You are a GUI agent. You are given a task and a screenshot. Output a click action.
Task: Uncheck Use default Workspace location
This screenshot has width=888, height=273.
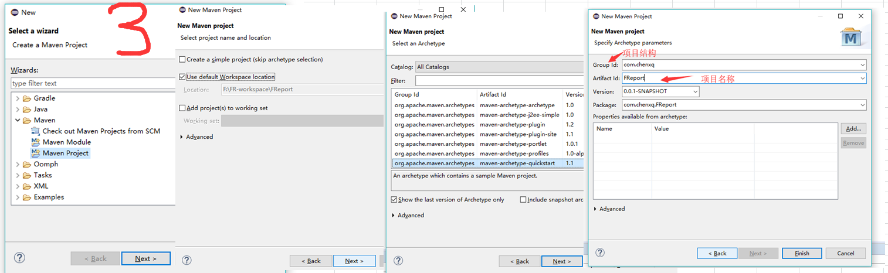click(x=182, y=77)
